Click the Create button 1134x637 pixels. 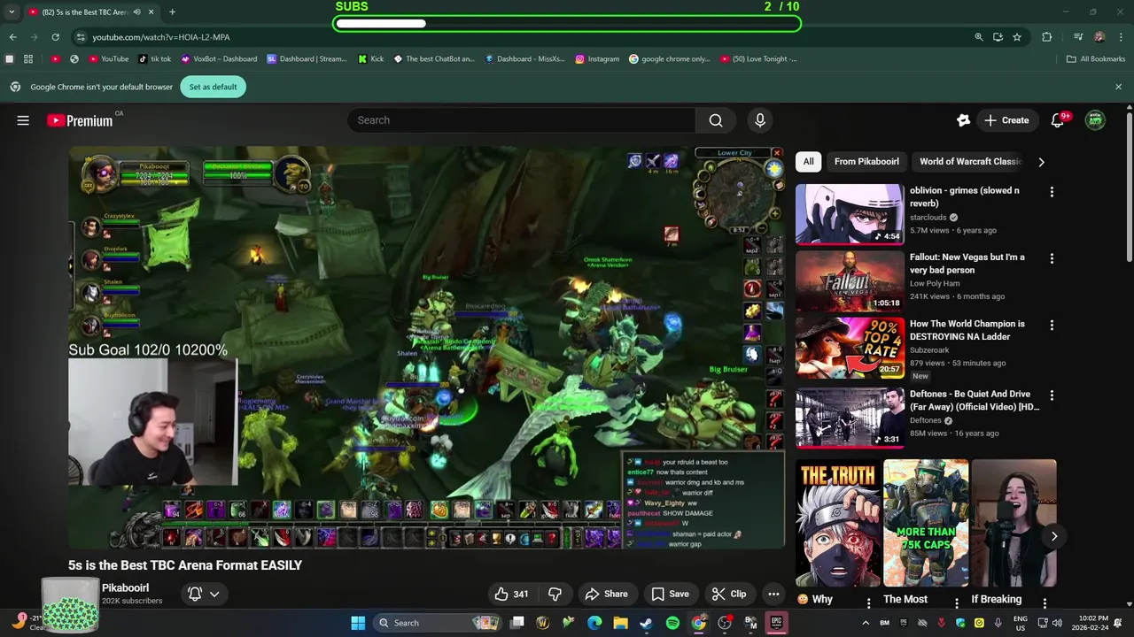(1006, 120)
